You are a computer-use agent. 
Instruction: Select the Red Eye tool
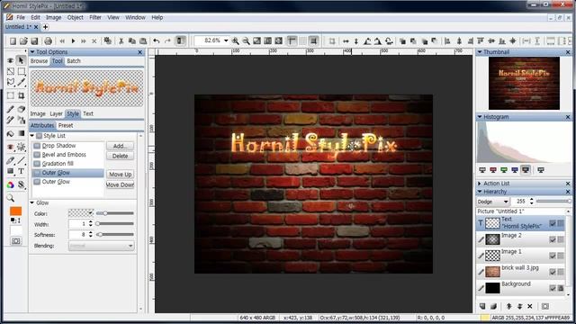pyautogui.click(x=11, y=147)
